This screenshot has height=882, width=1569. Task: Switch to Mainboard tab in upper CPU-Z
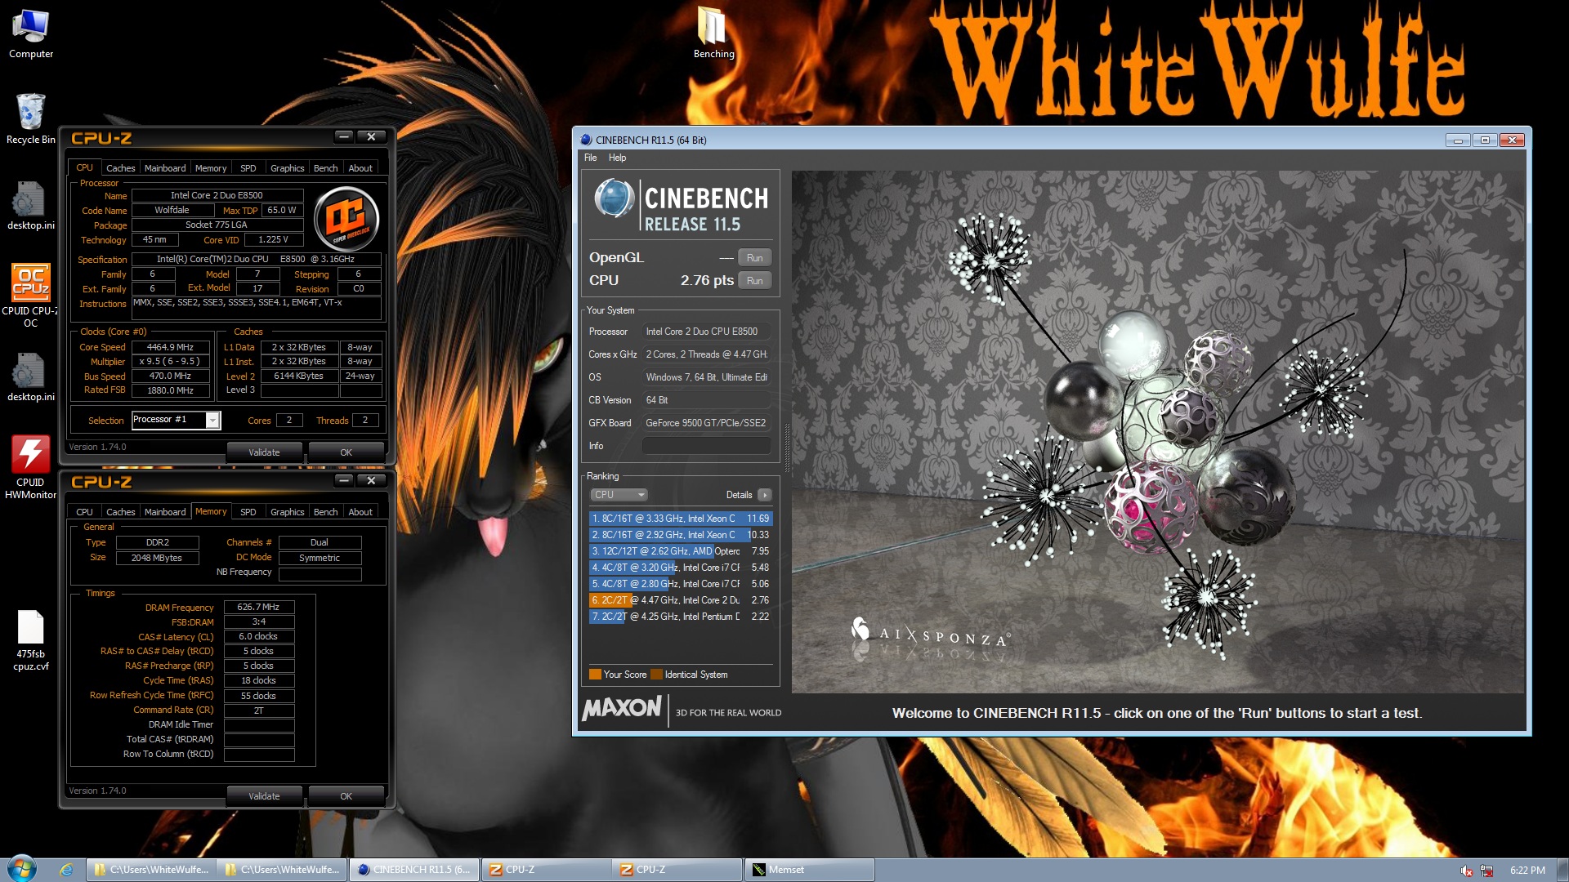165,168
